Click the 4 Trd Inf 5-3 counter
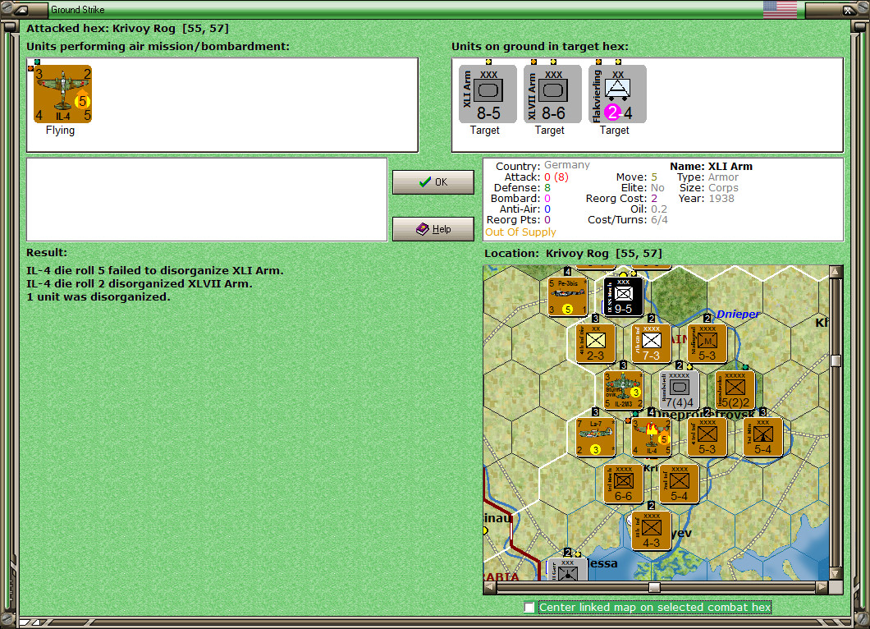The height and width of the screenshot is (629, 870). pyautogui.click(x=707, y=437)
